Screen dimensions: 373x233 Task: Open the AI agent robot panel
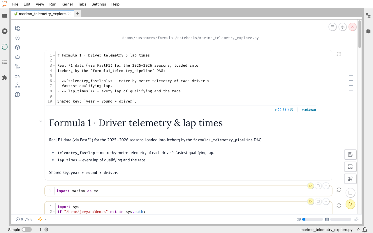coord(17,57)
